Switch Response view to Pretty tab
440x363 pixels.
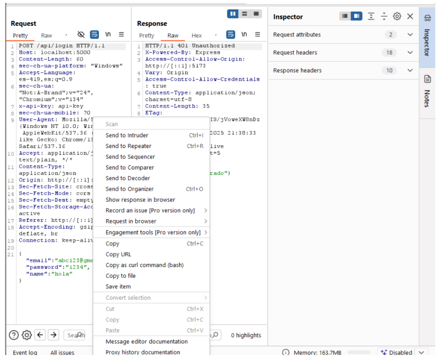[147, 36]
